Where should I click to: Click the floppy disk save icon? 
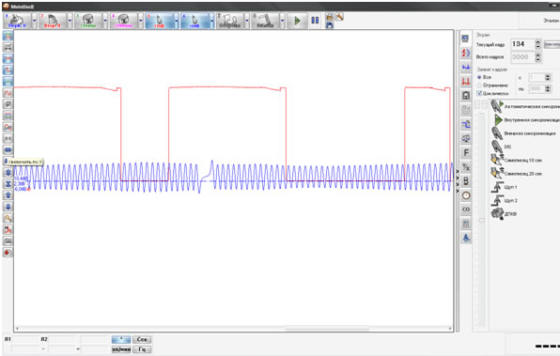pos(330,25)
